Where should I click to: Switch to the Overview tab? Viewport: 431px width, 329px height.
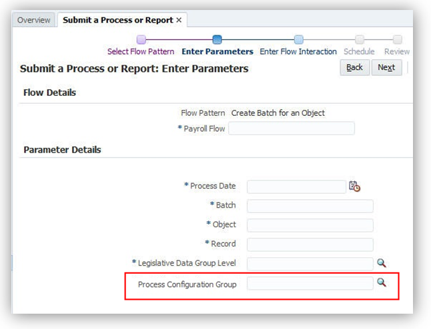click(33, 20)
